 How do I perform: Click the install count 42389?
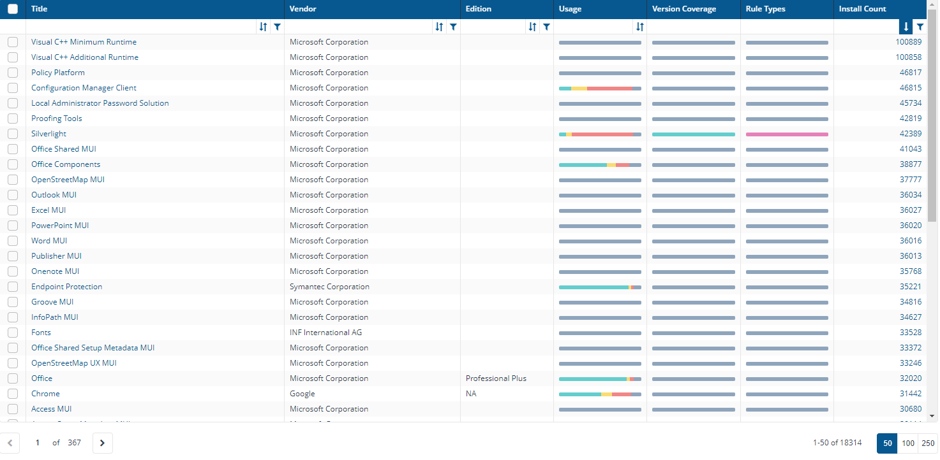911,134
